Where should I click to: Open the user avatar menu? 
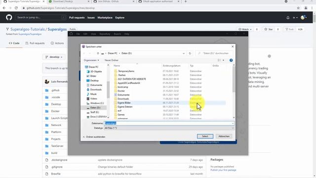304,18
